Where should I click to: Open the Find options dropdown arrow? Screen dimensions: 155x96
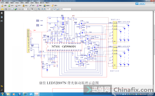pyautogui.click(x=72, y=9)
